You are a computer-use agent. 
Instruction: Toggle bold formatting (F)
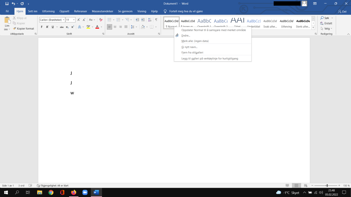[42, 27]
